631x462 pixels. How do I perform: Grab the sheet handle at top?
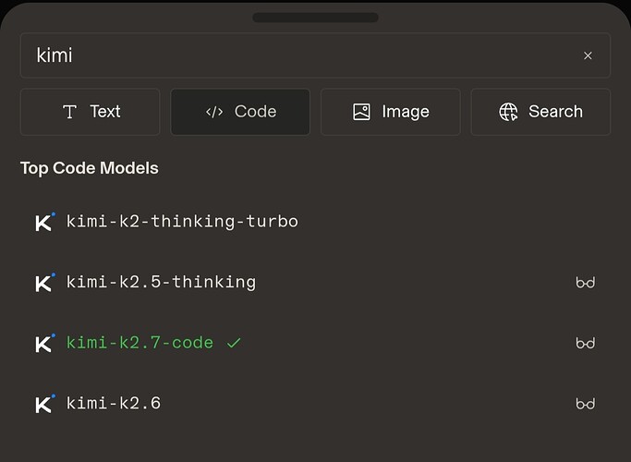click(315, 18)
